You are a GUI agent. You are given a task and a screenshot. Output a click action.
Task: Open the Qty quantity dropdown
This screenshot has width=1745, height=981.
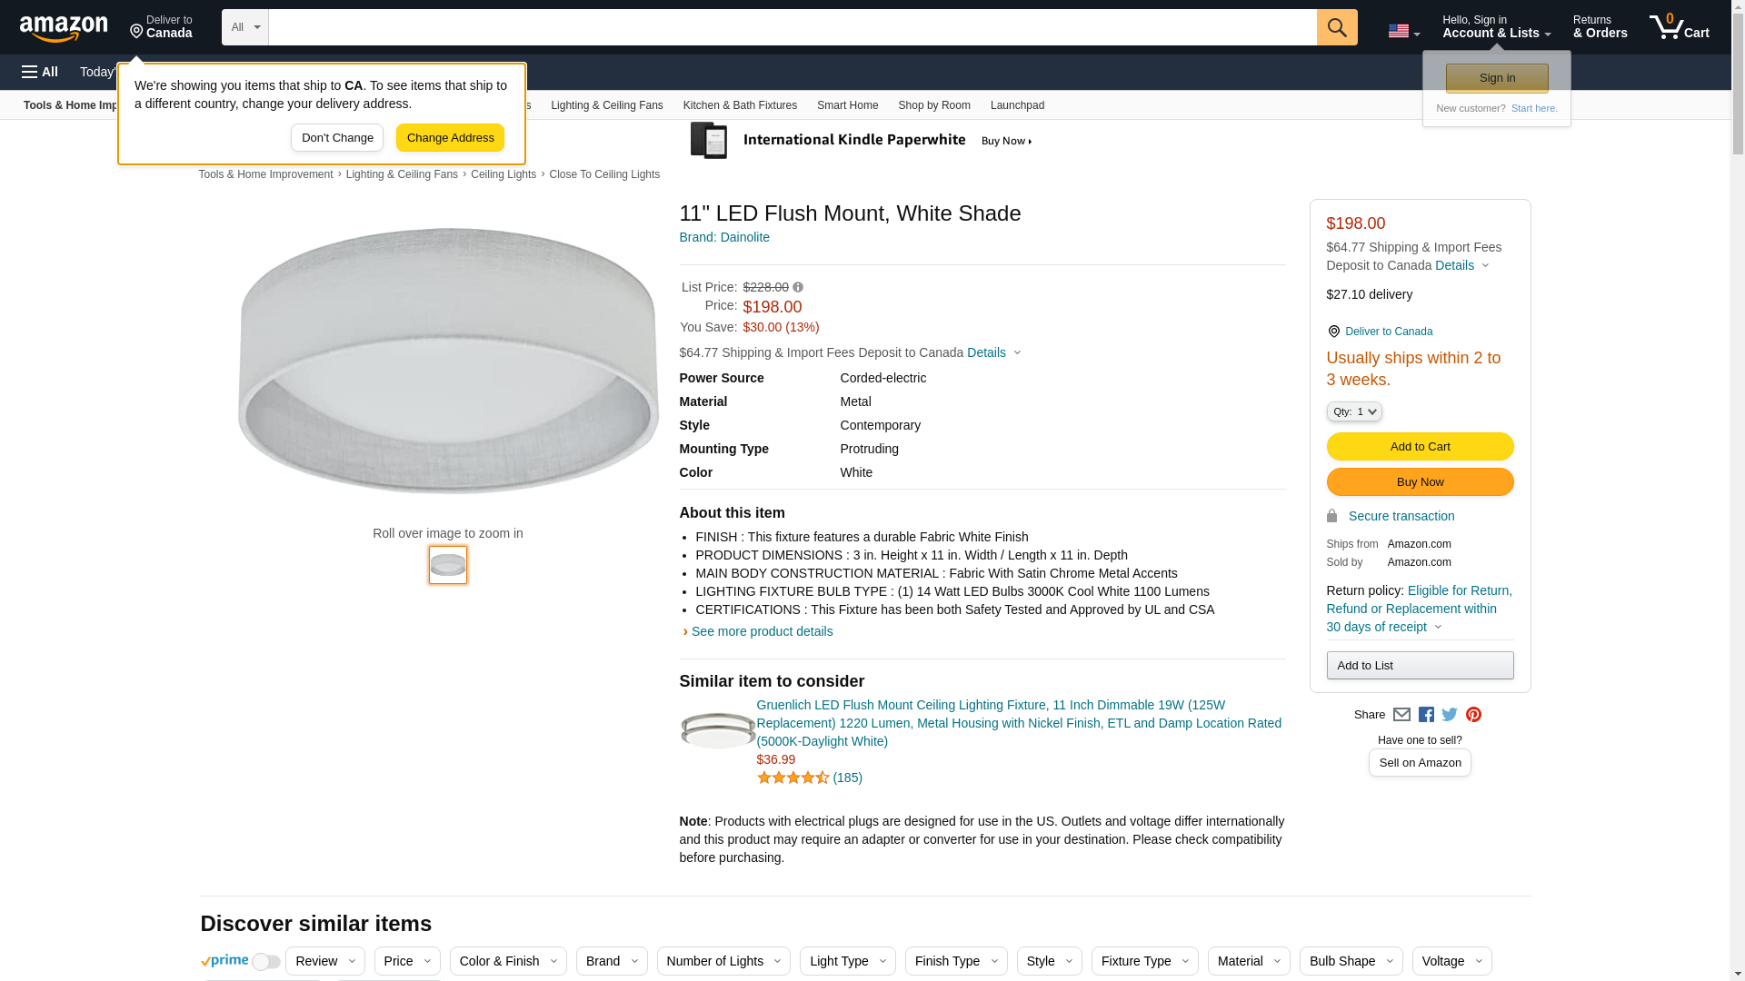click(x=1353, y=411)
